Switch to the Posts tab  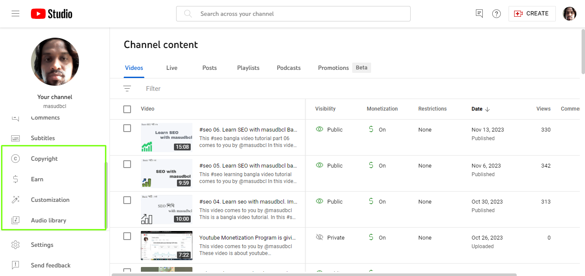click(x=210, y=68)
